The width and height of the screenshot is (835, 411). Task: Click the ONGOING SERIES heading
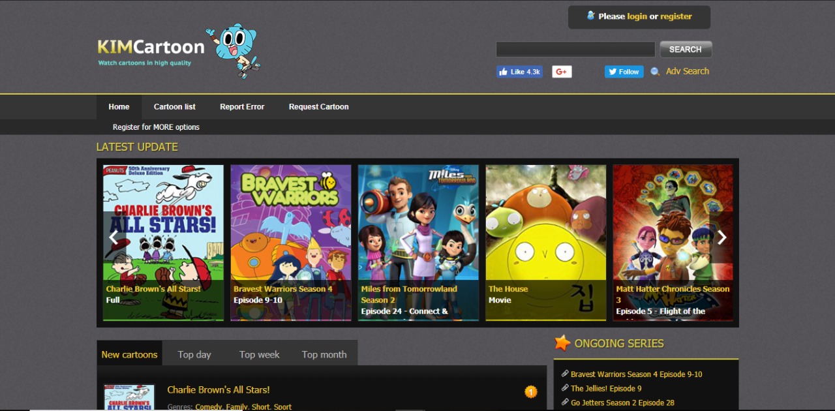point(619,343)
